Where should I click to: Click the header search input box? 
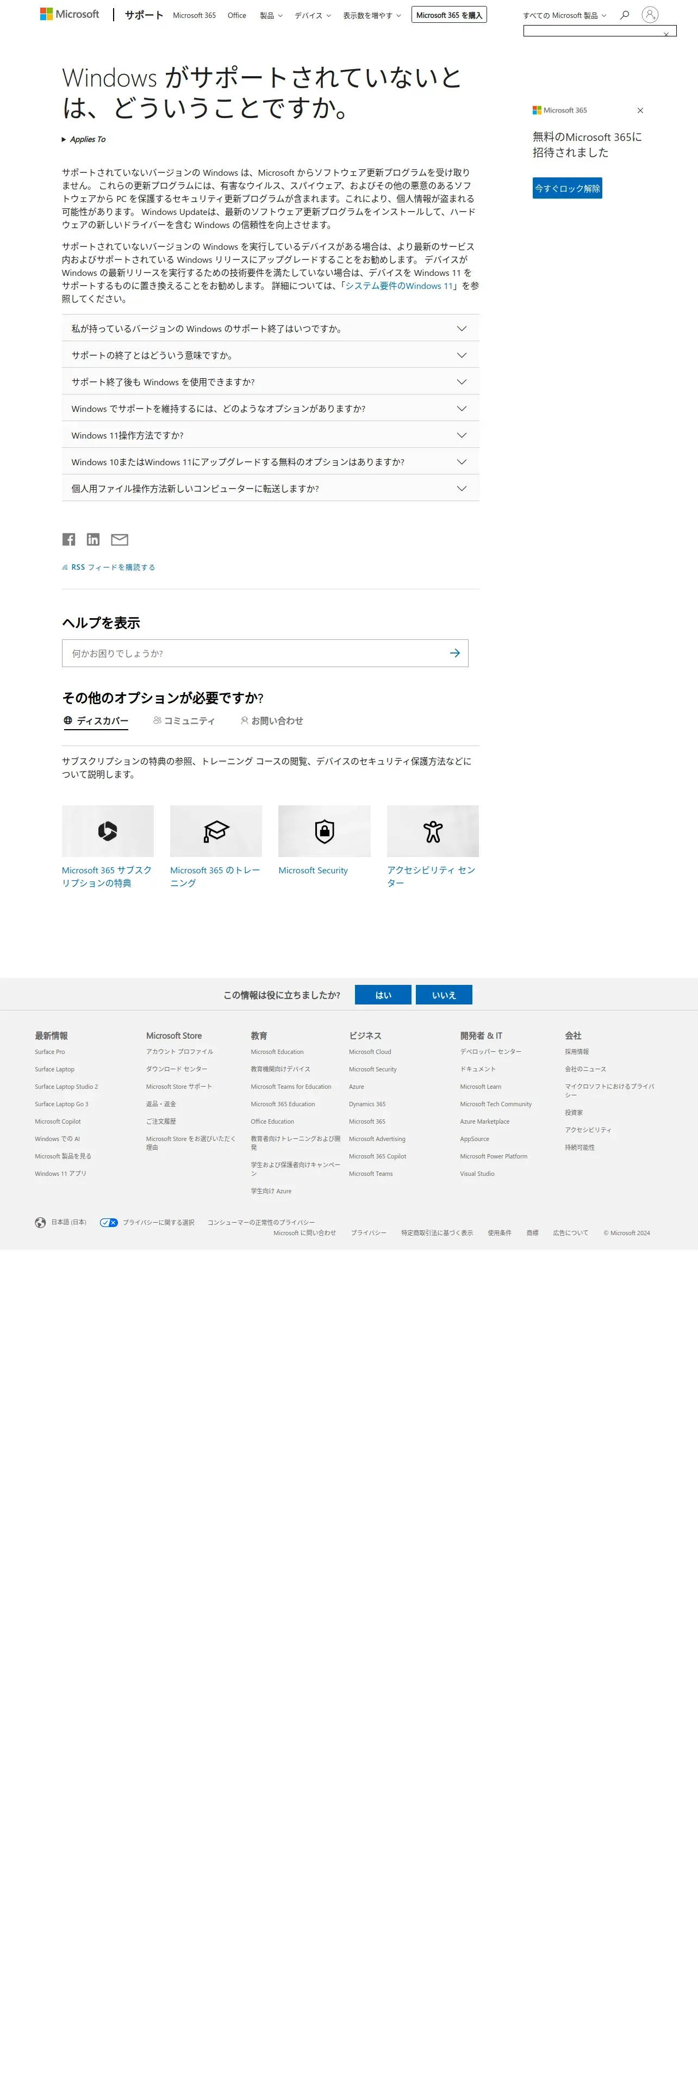coord(600,31)
